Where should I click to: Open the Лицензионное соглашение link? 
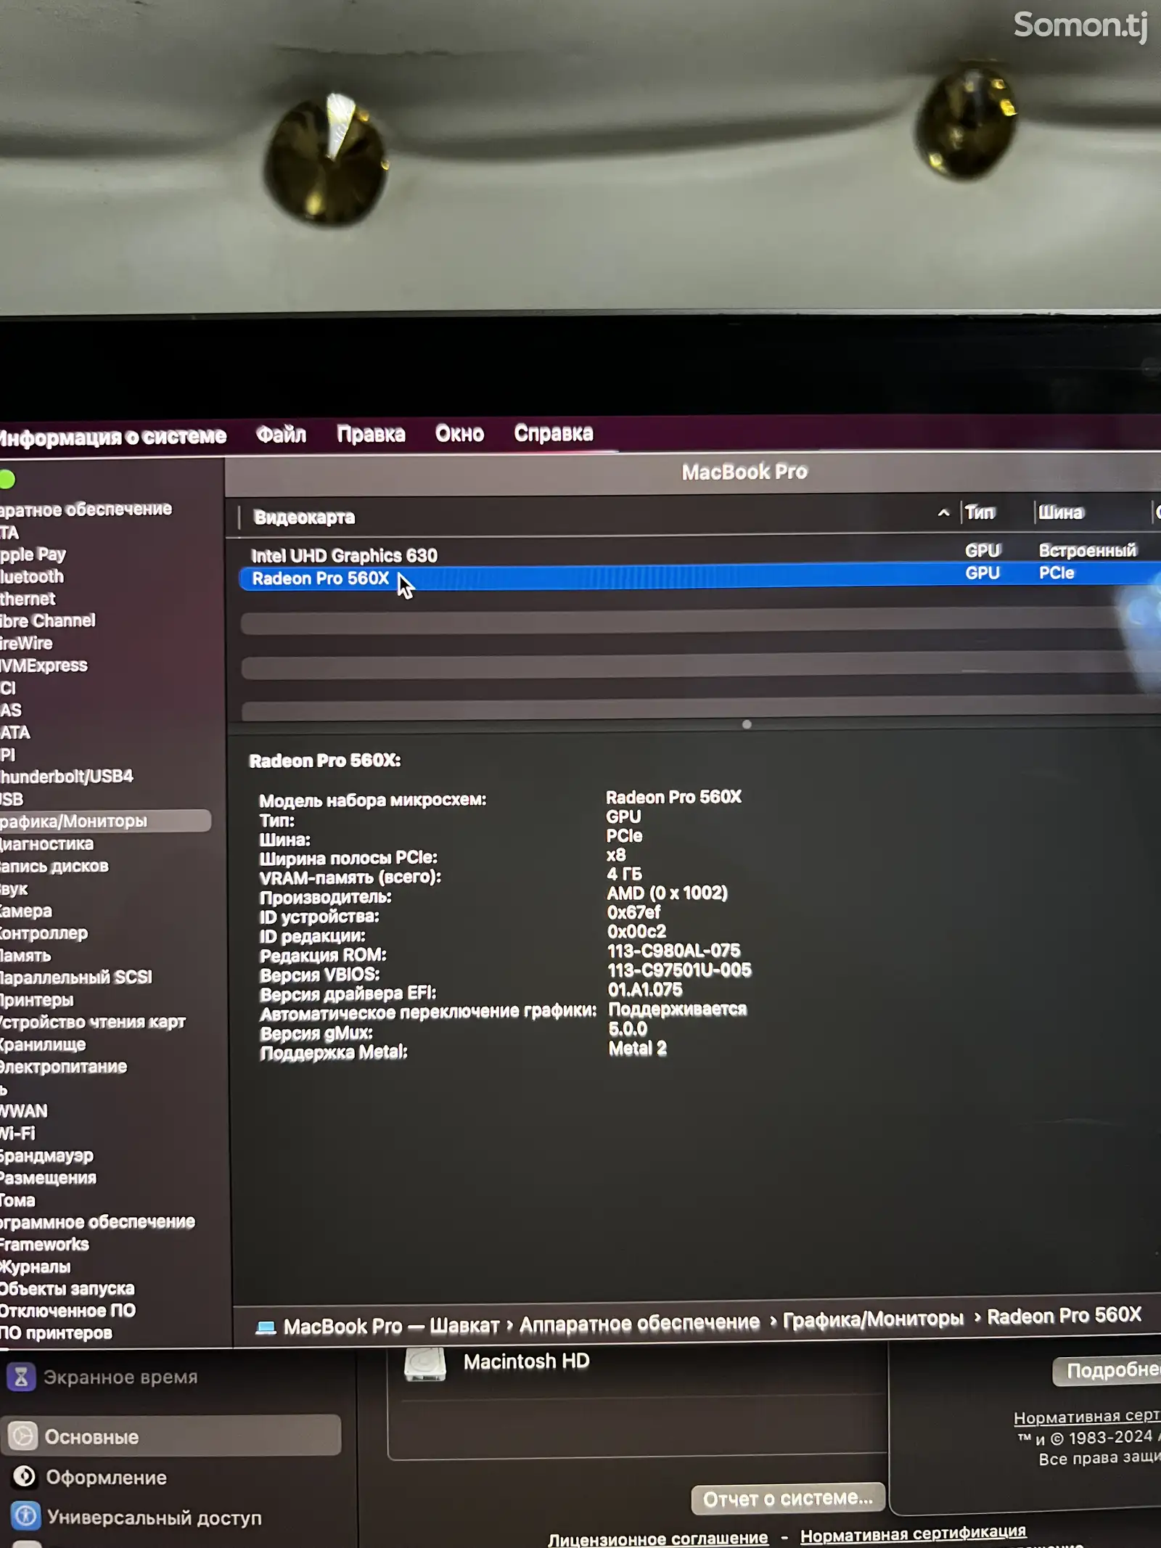657,1538
